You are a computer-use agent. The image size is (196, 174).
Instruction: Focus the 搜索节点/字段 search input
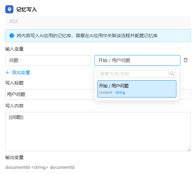pos(133,74)
